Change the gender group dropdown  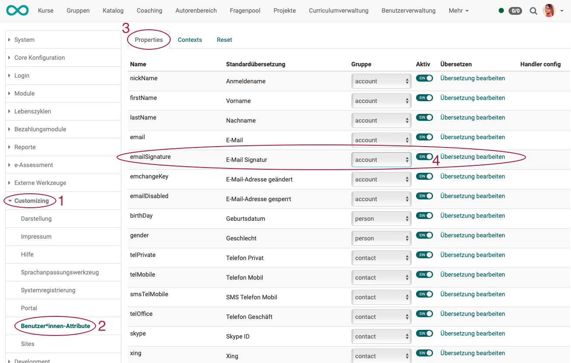(x=381, y=238)
